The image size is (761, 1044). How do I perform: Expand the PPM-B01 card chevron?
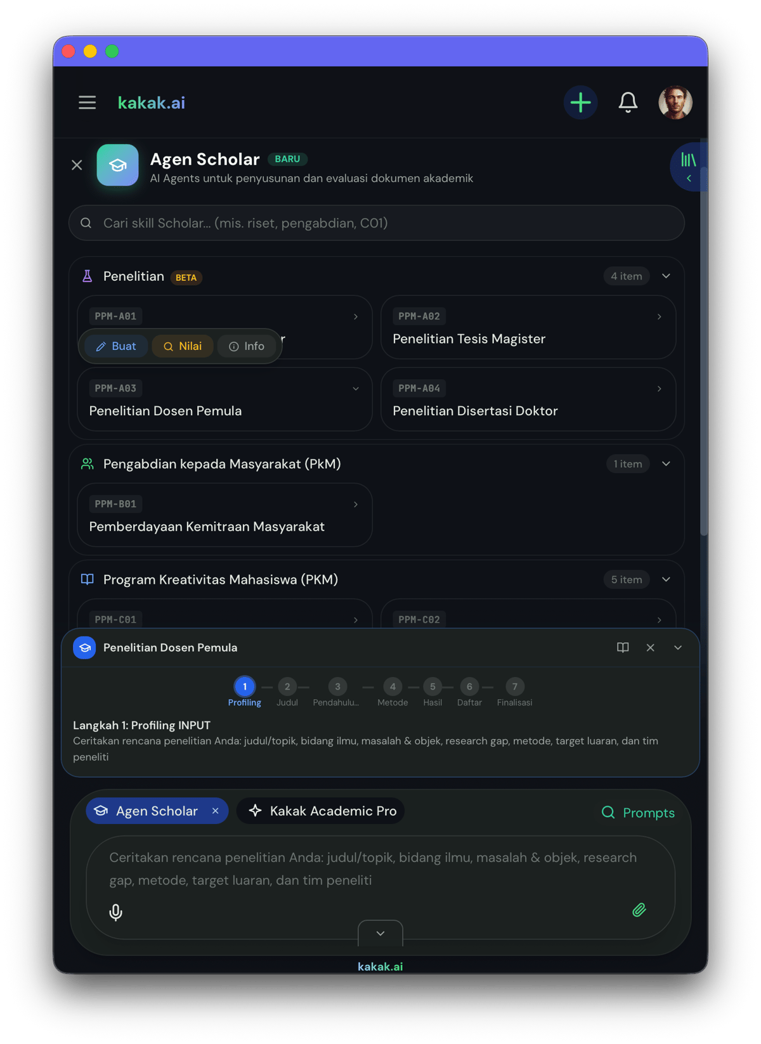[x=356, y=505]
